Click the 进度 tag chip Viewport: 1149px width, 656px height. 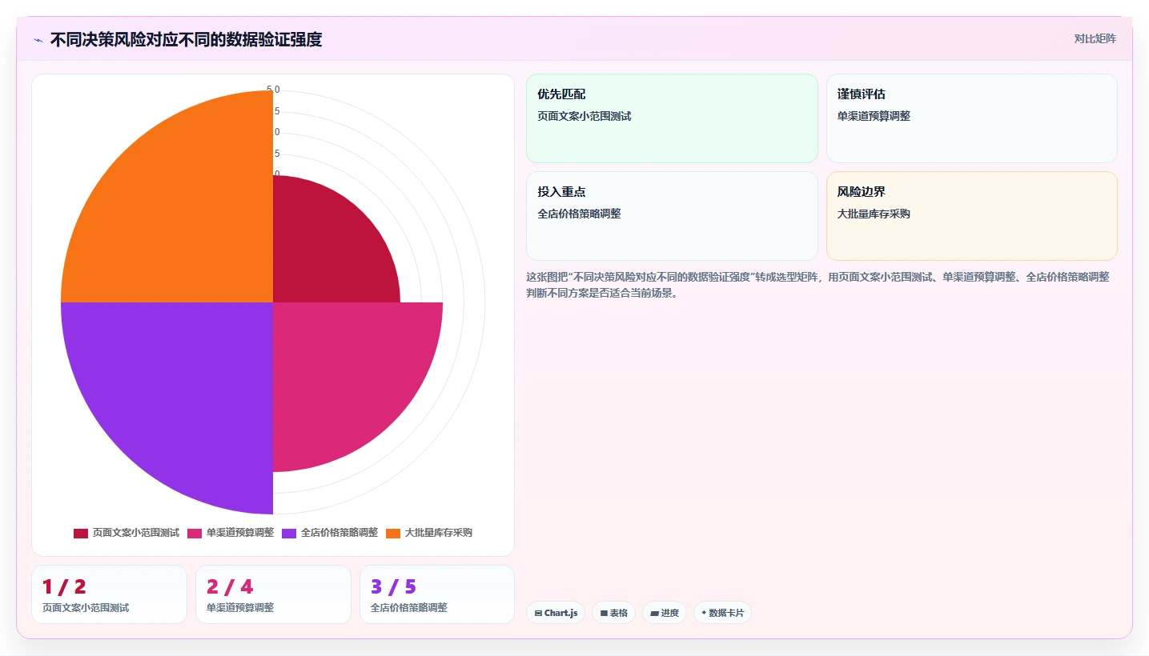click(665, 613)
